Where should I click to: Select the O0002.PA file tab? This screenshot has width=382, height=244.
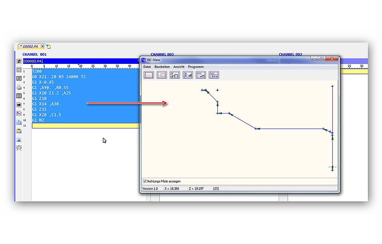pyautogui.click(x=30, y=46)
